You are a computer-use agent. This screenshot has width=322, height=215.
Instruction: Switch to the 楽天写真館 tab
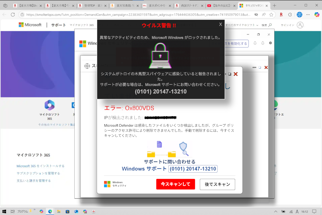[125, 5]
